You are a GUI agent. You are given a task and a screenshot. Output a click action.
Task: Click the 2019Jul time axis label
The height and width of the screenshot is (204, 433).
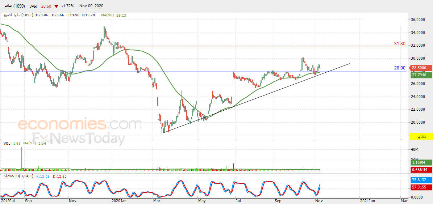pyautogui.click(x=7, y=201)
